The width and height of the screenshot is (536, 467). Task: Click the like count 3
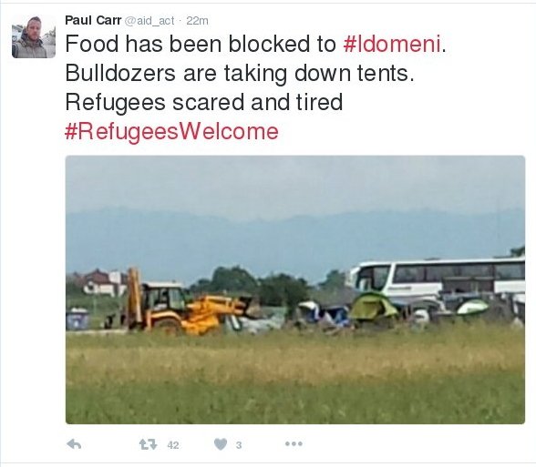[x=239, y=445]
